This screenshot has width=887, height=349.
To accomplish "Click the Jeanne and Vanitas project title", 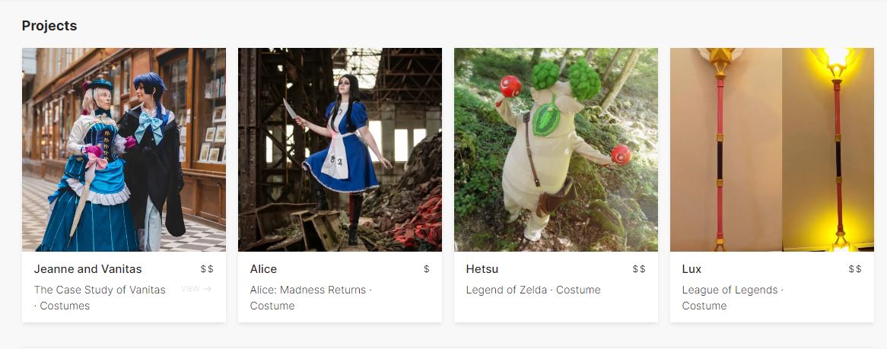I will [87, 269].
